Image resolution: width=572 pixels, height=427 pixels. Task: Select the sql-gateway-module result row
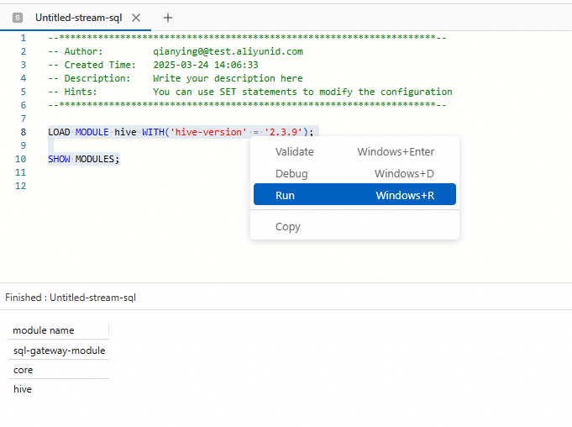pyautogui.click(x=59, y=351)
